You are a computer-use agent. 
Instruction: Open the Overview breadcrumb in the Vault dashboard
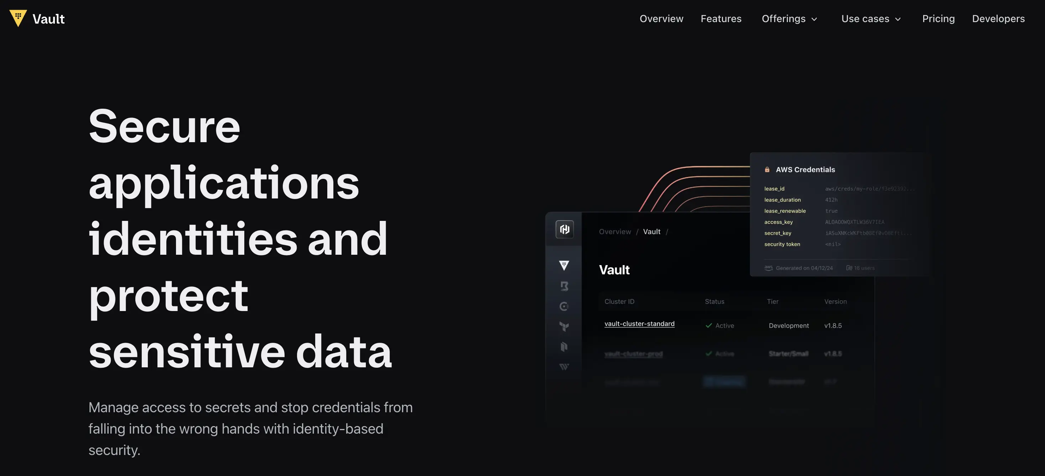pos(615,231)
